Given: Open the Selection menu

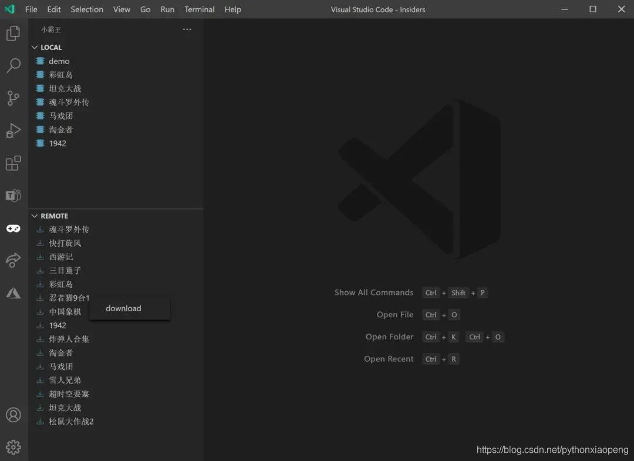Looking at the screenshot, I should coord(87,9).
